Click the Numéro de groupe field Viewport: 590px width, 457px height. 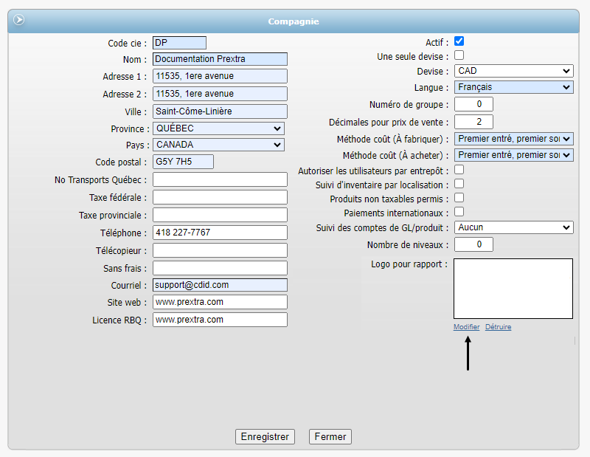pyautogui.click(x=473, y=104)
